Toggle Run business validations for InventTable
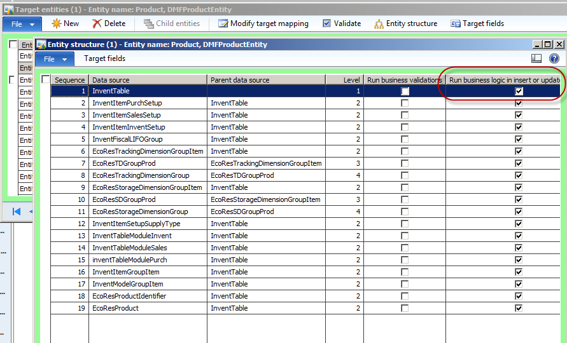This screenshot has height=343, width=567. 405,91
